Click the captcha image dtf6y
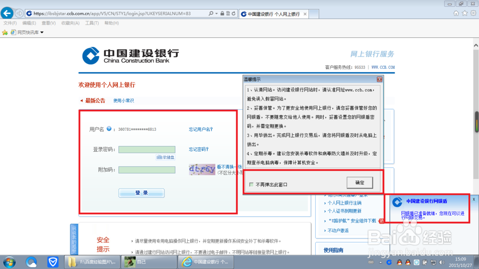479x269 pixels. [202, 169]
